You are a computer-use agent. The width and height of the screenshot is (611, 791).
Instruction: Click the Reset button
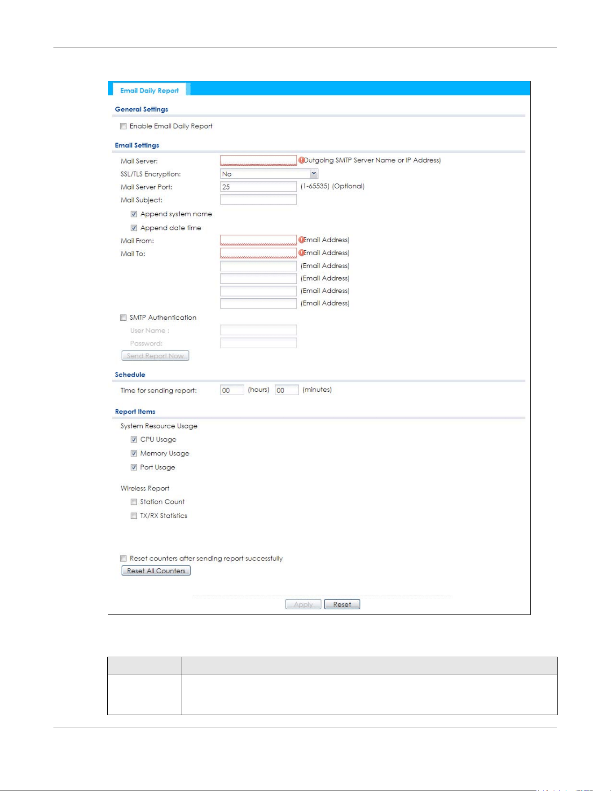pos(342,604)
